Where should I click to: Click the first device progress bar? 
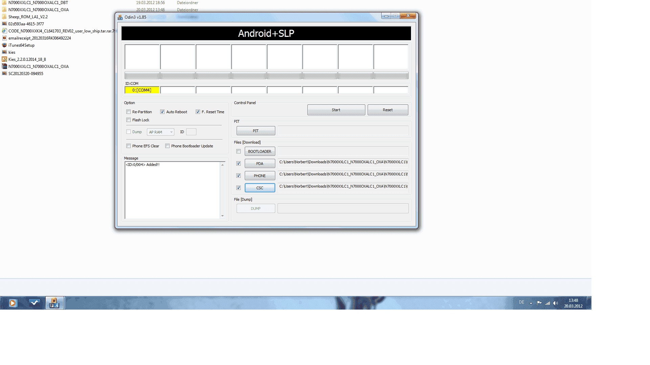(142, 75)
